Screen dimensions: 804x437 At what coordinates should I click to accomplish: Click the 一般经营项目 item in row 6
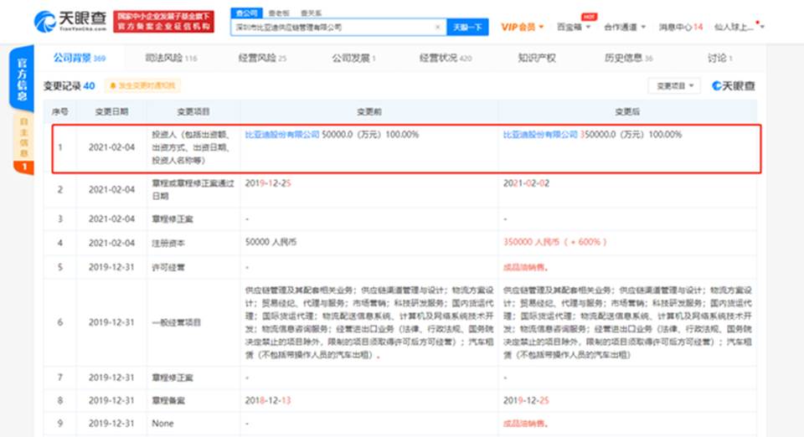177,322
